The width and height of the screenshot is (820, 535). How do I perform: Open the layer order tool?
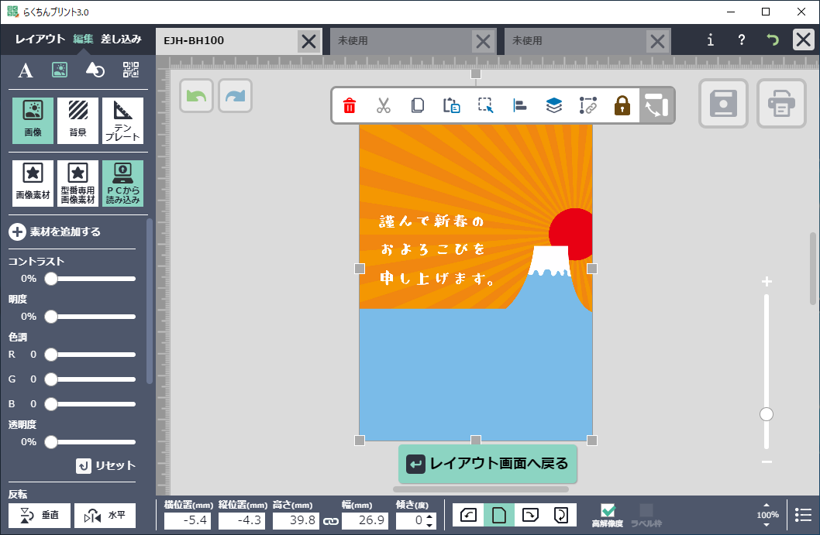(554, 105)
